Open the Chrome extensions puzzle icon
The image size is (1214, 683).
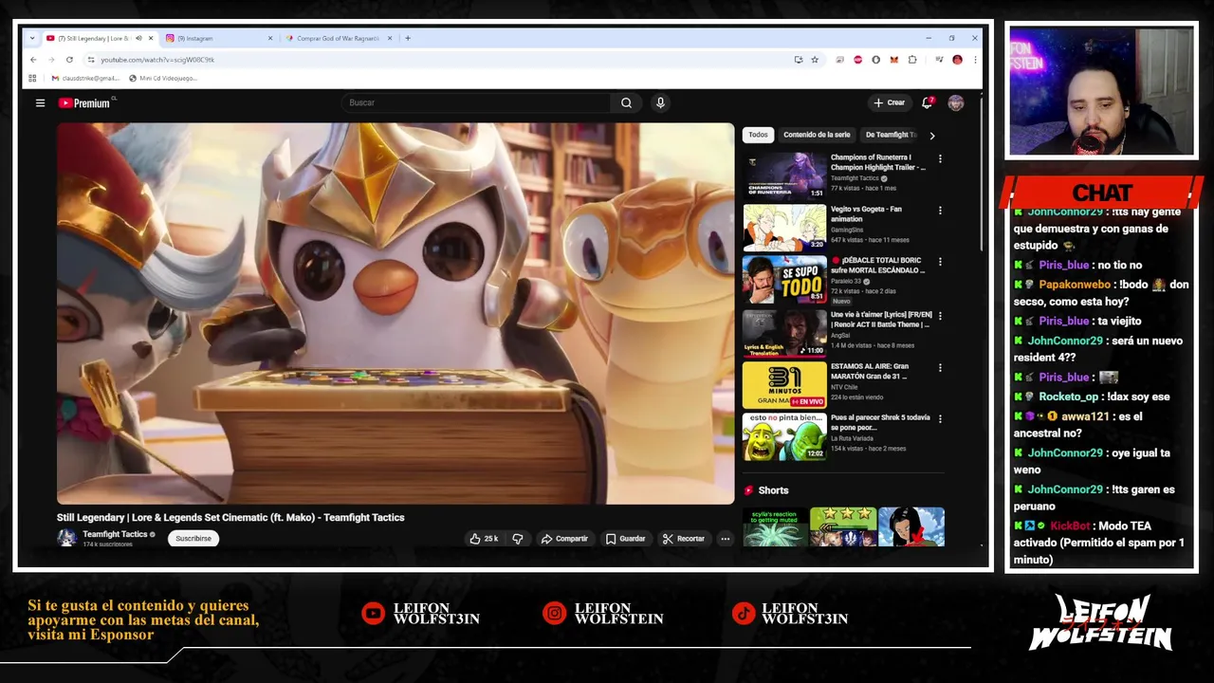pyautogui.click(x=912, y=60)
